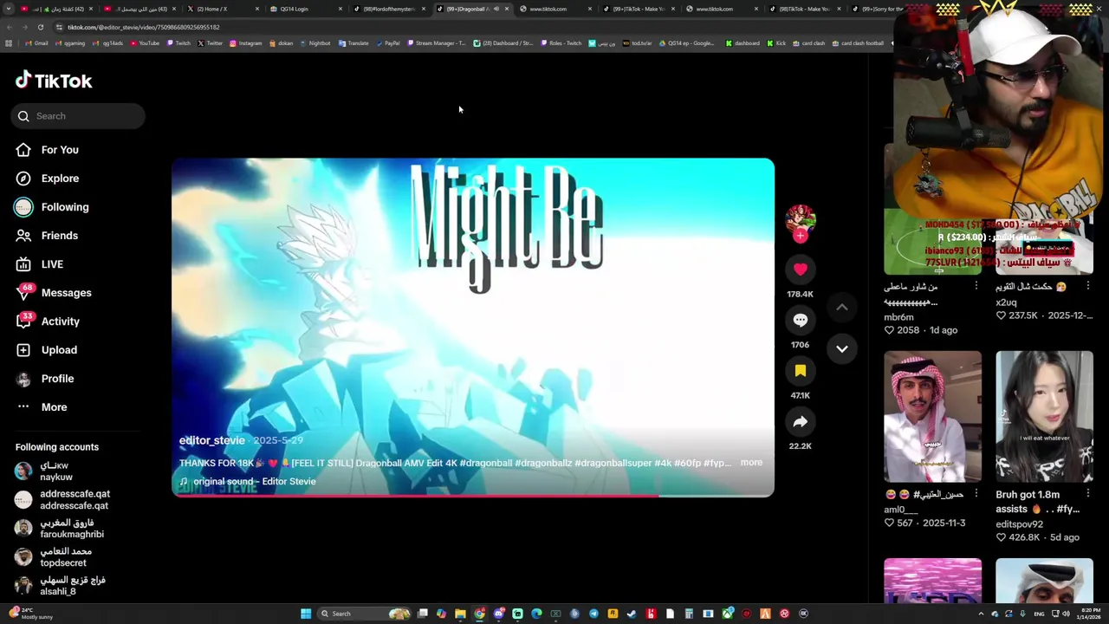The image size is (1109, 624).
Task: Open options menu for the editspov92 video
Action: [1087, 495]
